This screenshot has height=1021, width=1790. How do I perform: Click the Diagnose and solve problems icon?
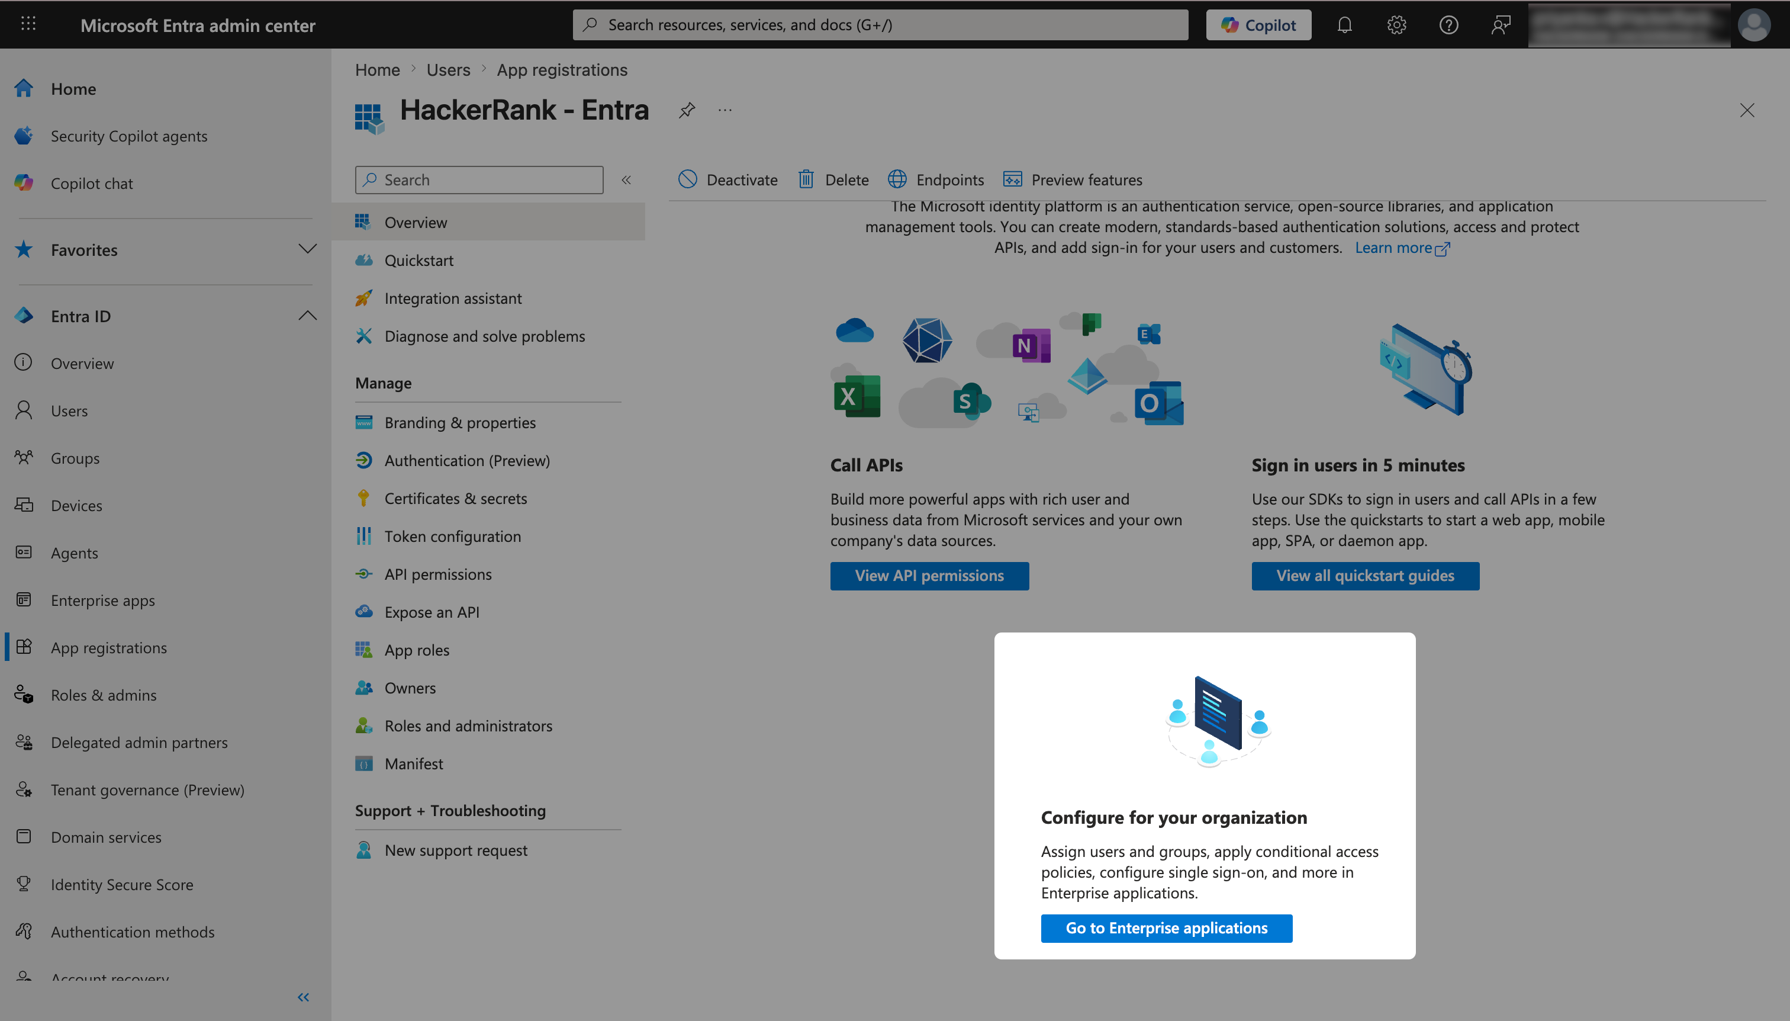click(x=364, y=336)
